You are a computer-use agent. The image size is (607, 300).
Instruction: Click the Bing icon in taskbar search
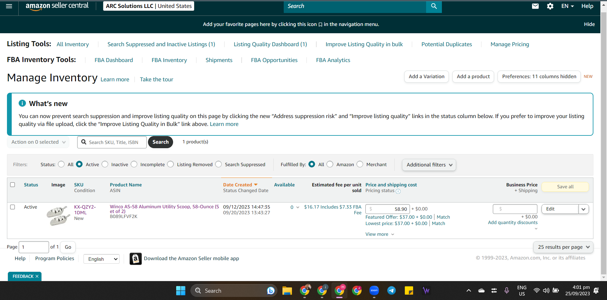click(270, 291)
